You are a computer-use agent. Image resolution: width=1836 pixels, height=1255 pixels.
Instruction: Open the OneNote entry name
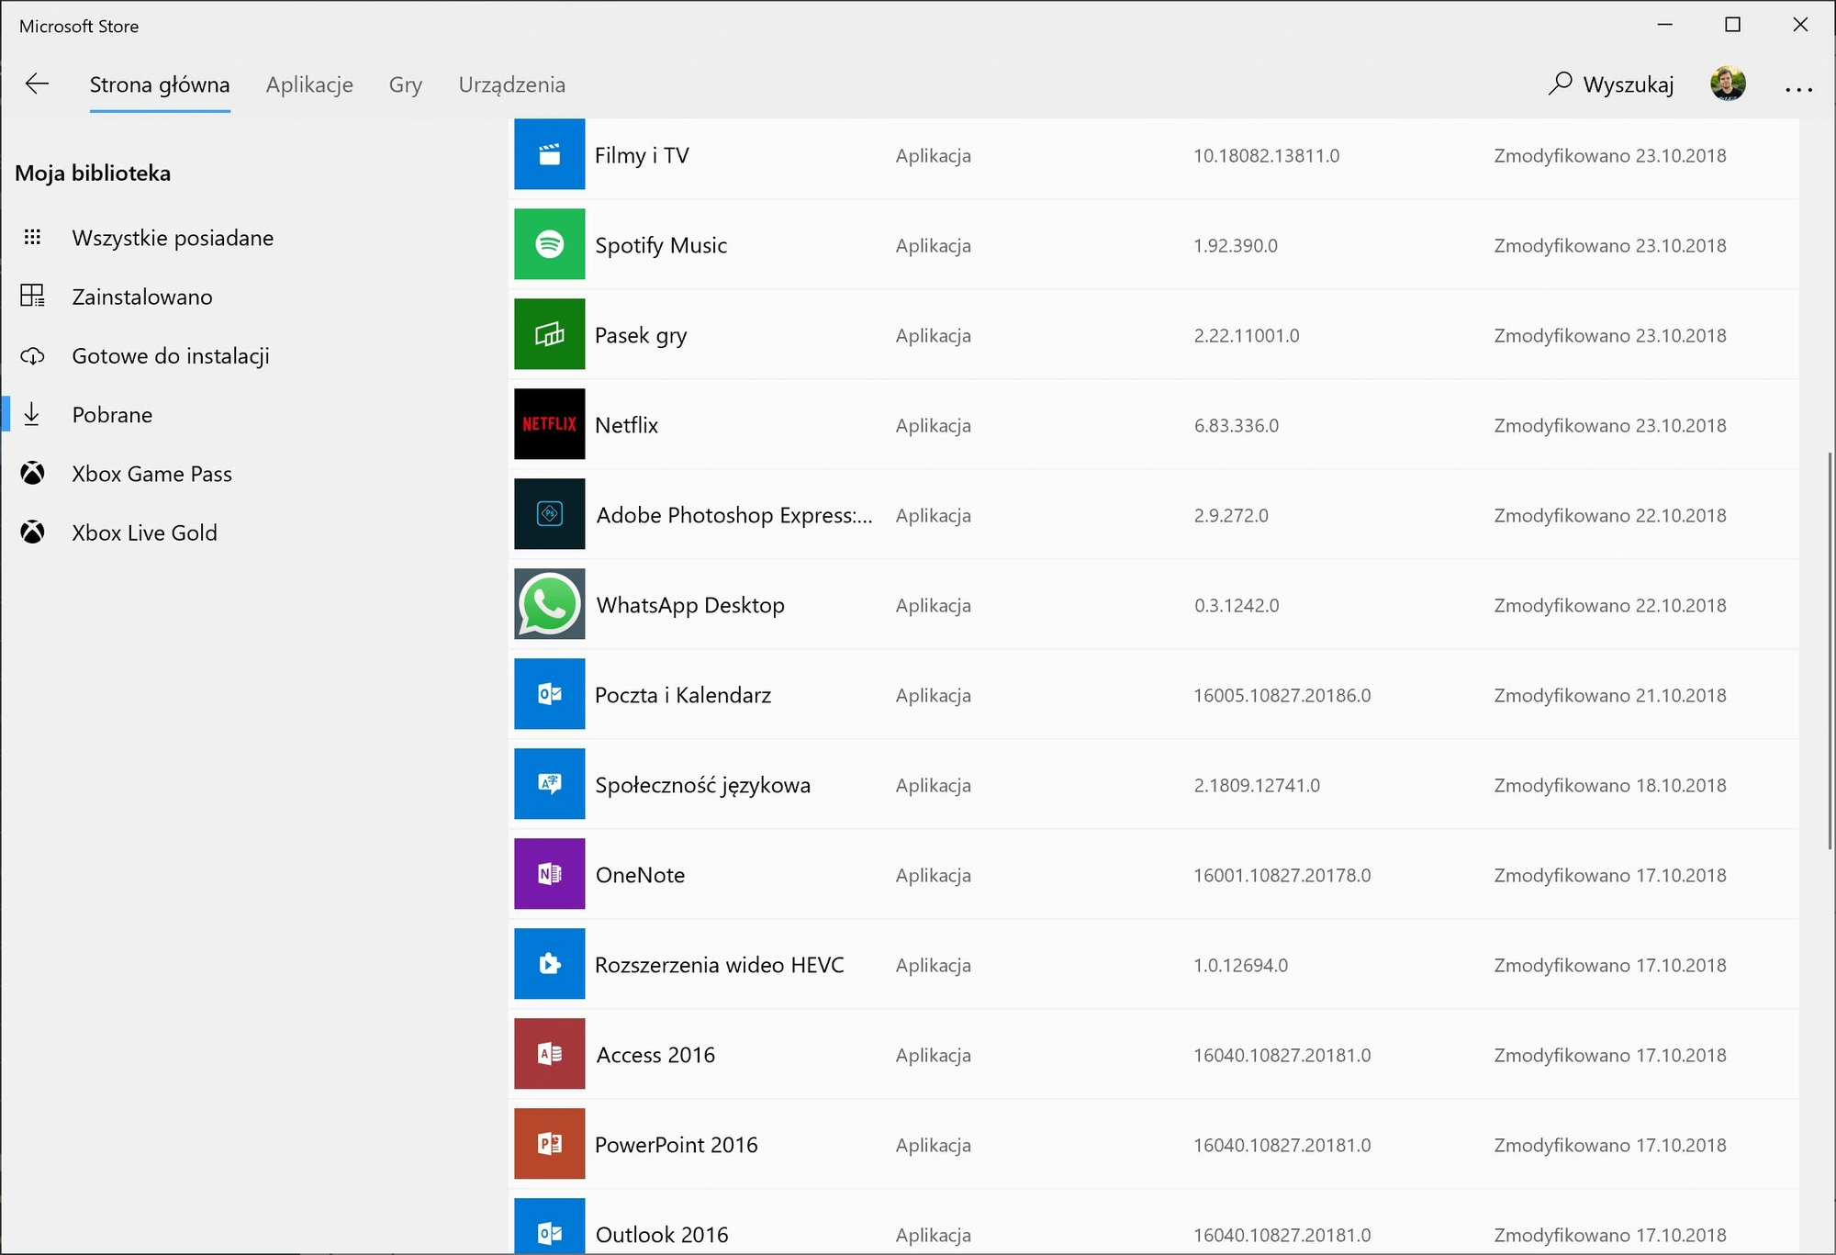pyautogui.click(x=641, y=875)
